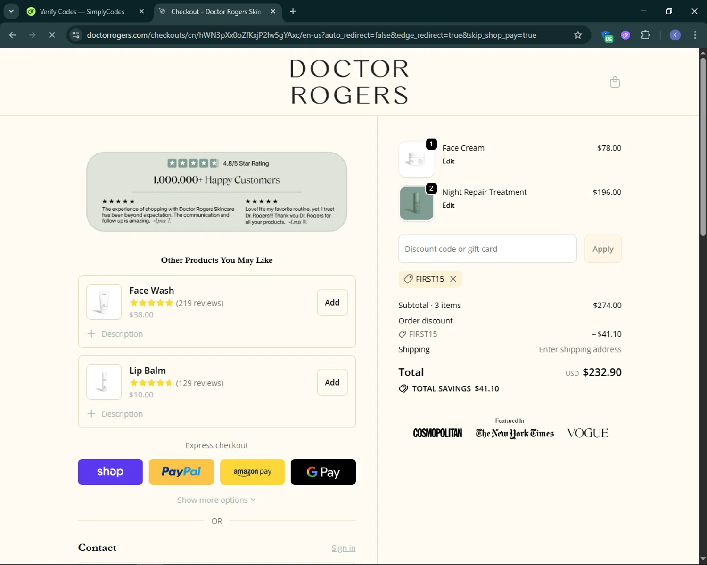Click the New York Times logo
This screenshot has height=565, width=707.
tap(515, 434)
